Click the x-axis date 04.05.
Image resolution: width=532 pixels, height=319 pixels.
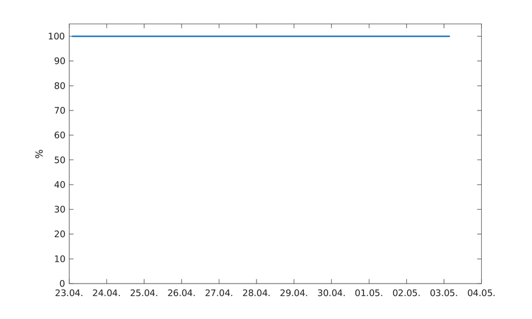[481, 293]
